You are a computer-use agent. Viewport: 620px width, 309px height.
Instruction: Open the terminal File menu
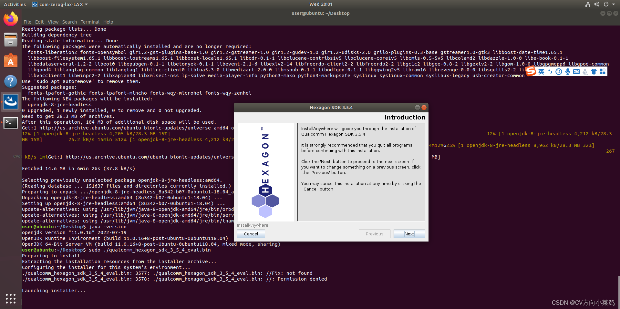tap(27, 22)
